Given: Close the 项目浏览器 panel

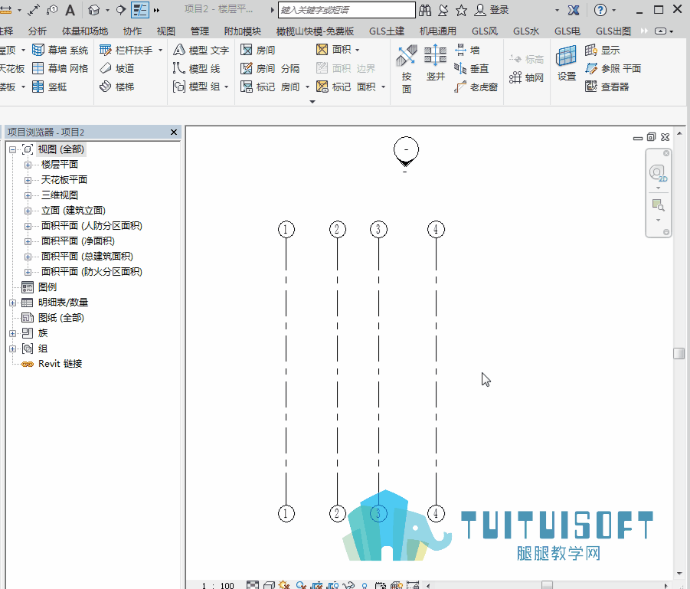Looking at the screenshot, I should [174, 132].
